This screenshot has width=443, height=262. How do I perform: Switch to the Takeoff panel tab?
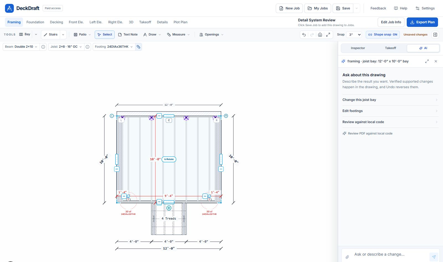[390, 48]
